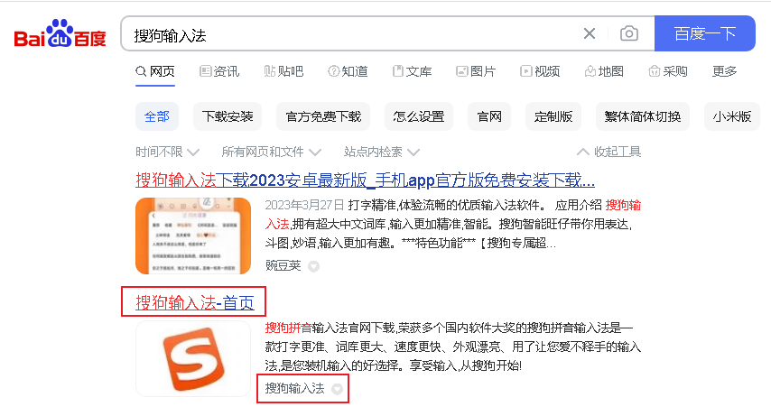Click the 2023年3月27日 date text

304,205
